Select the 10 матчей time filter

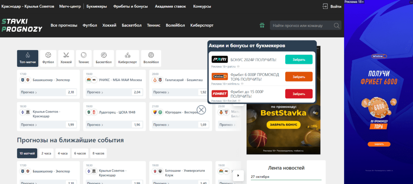27,153
